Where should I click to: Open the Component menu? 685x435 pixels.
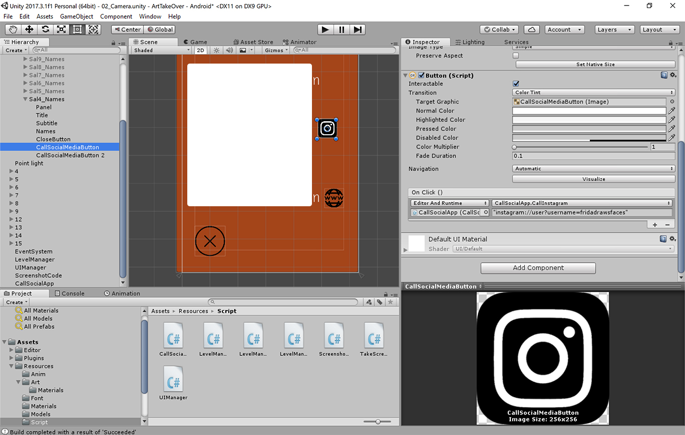tap(116, 17)
